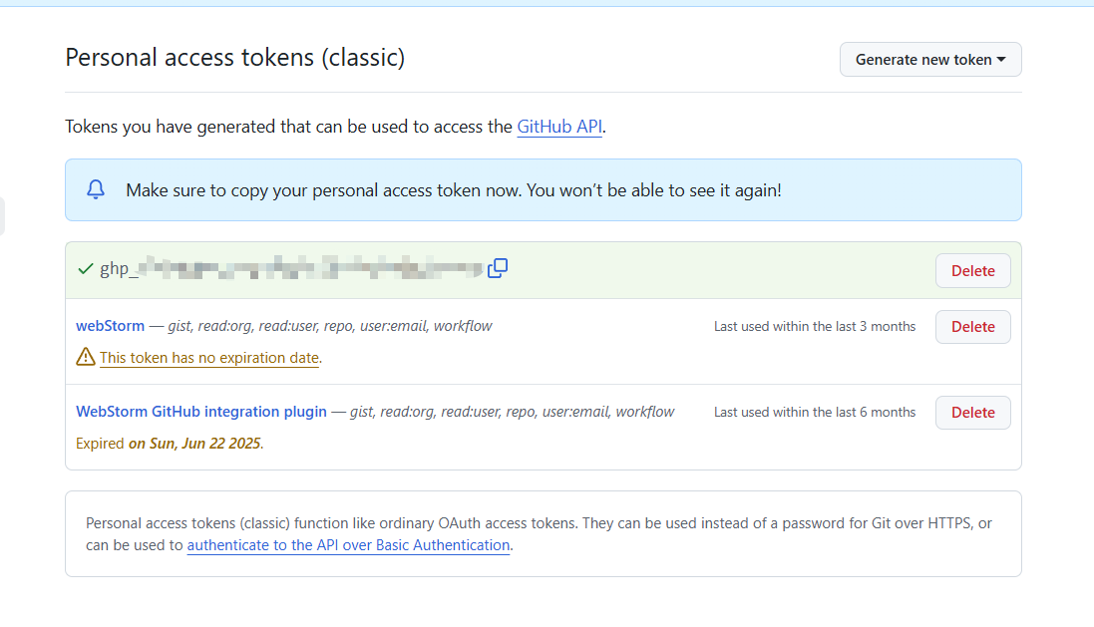Open the webStorm token settings
The width and height of the screenshot is (1094, 627).
(110, 326)
